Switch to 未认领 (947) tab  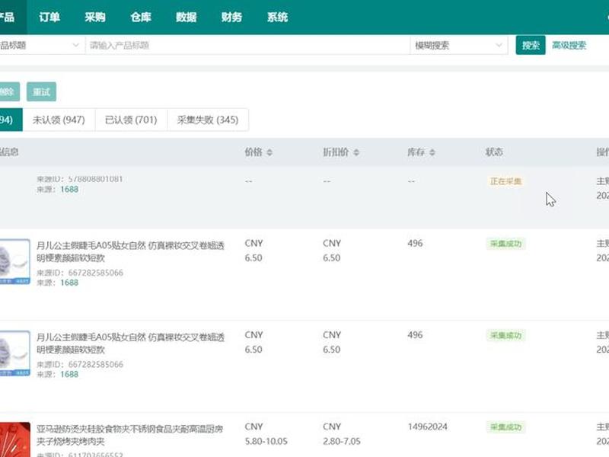point(59,120)
